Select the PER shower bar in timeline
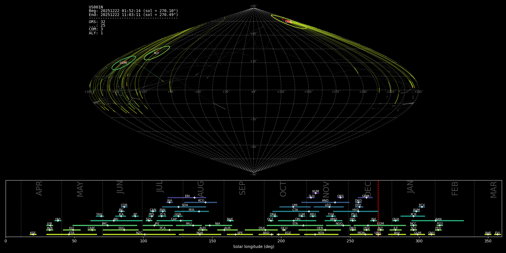The height and width of the screenshot is (253, 506). [191, 211]
